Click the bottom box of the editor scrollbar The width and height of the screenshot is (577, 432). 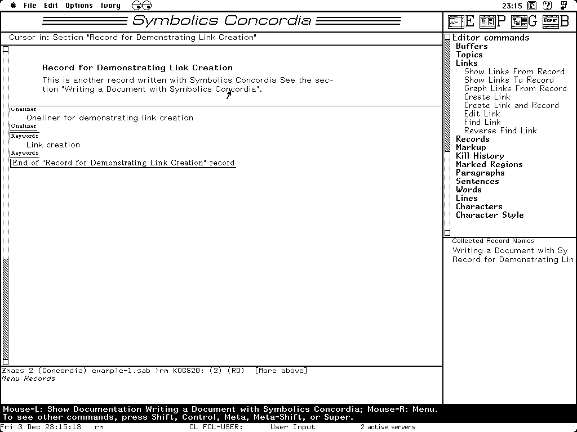click(x=6, y=362)
